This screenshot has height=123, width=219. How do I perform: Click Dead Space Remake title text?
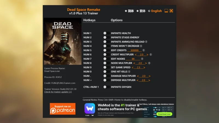point(83,10)
